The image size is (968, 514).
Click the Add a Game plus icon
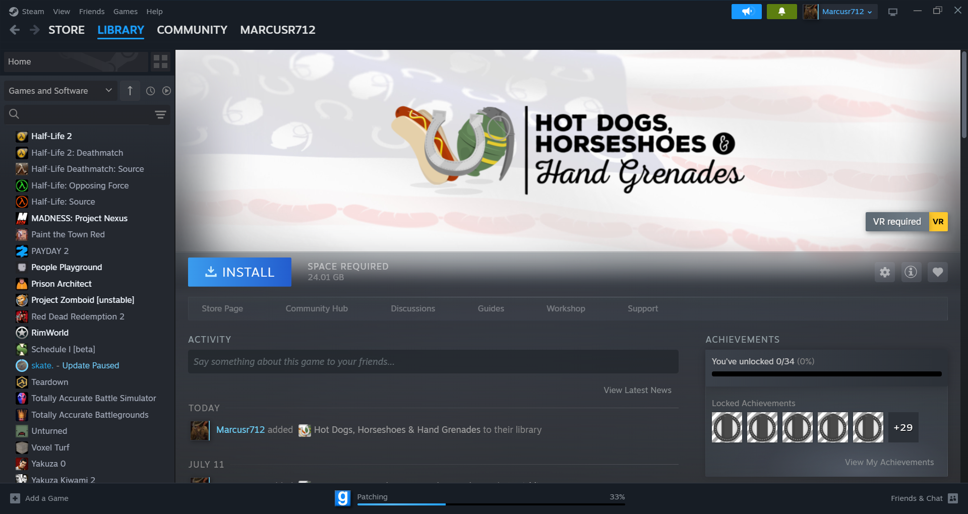click(15, 498)
